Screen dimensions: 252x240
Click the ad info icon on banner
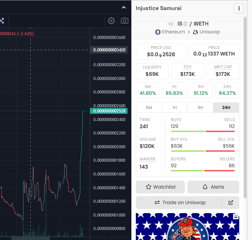(x=236, y=217)
